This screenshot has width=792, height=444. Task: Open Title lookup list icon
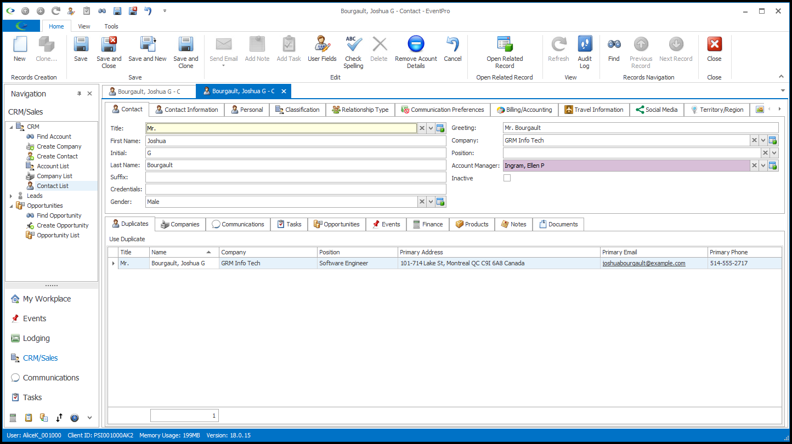tap(440, 128)
